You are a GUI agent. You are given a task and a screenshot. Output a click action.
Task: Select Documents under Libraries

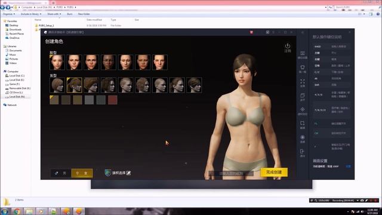16,50
